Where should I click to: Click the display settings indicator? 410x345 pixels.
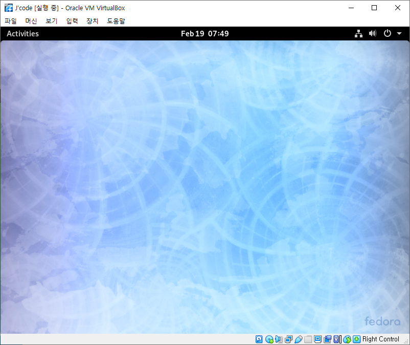tap(317, 339)
